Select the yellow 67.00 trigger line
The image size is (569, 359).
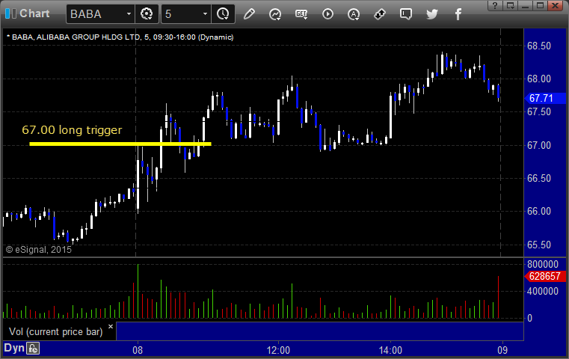click(x=120, y=144)
